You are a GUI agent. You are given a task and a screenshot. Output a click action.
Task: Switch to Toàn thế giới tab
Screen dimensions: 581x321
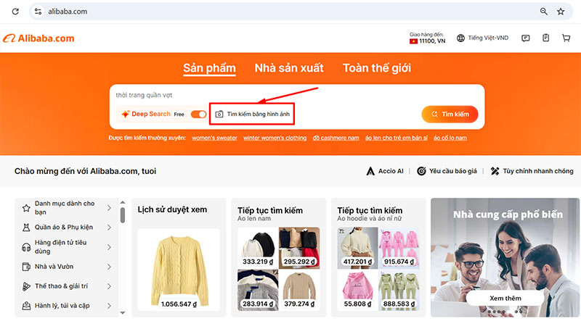point(377,68)
